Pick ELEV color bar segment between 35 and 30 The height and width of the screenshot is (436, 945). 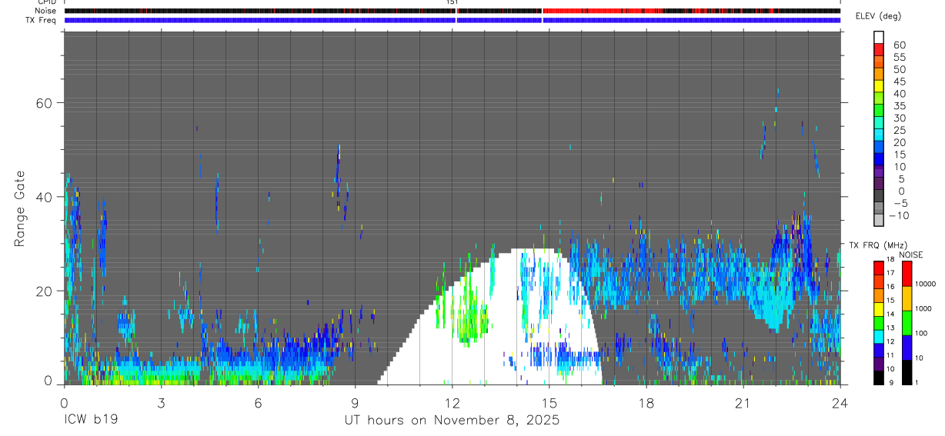(x=879, y=111)
